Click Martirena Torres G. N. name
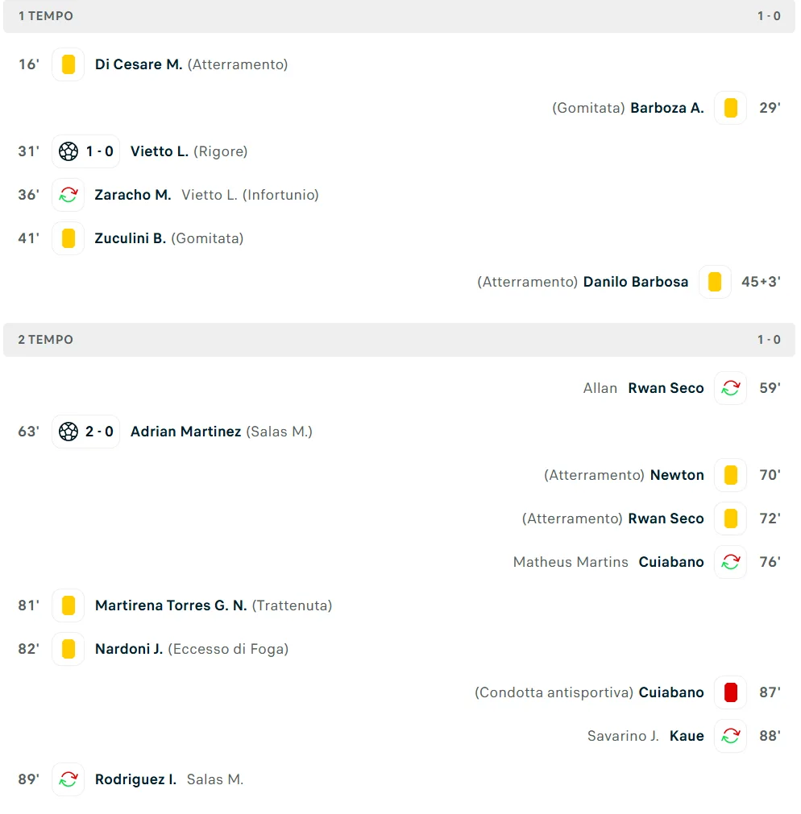 171,605
